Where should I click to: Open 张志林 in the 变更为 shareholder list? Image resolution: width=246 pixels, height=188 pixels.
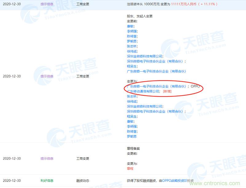tap(132, 96)
